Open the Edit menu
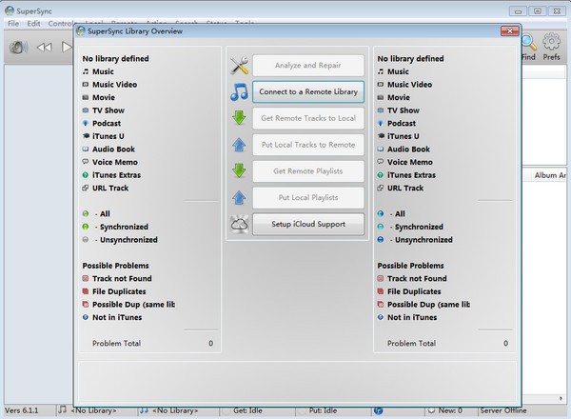Image resolution: width=571 pixels, height=419 pixels. (x=33, y=23)
